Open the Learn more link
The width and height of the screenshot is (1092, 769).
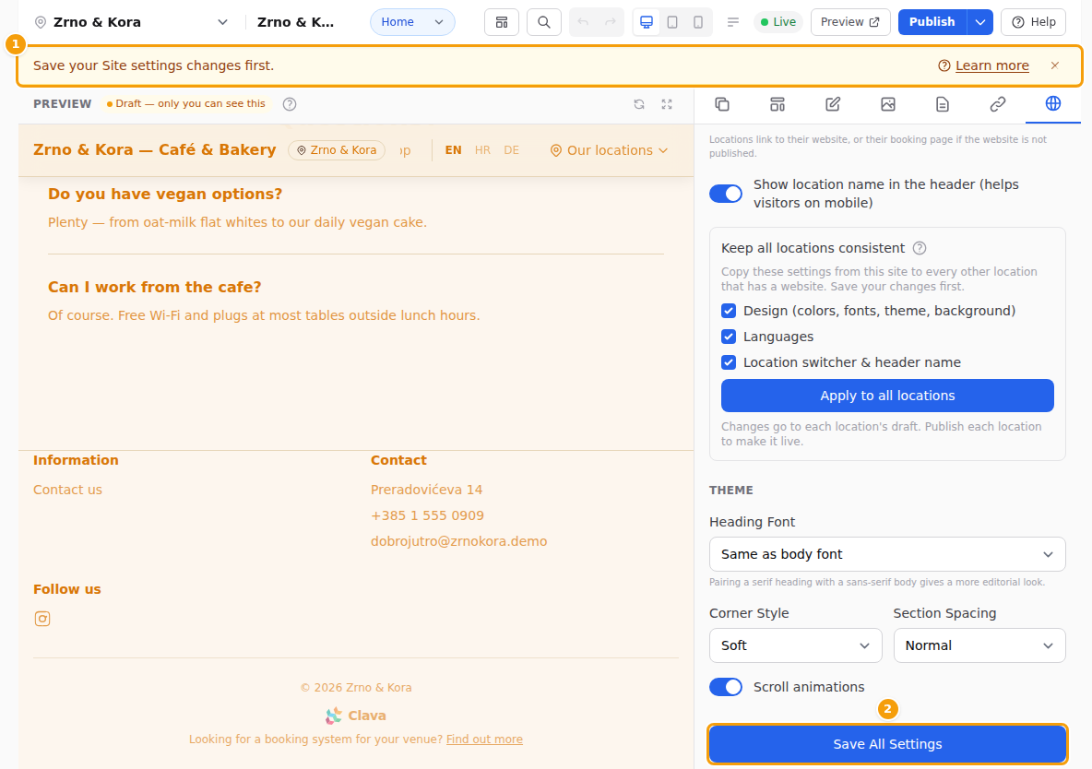click(x=991, y=65)
